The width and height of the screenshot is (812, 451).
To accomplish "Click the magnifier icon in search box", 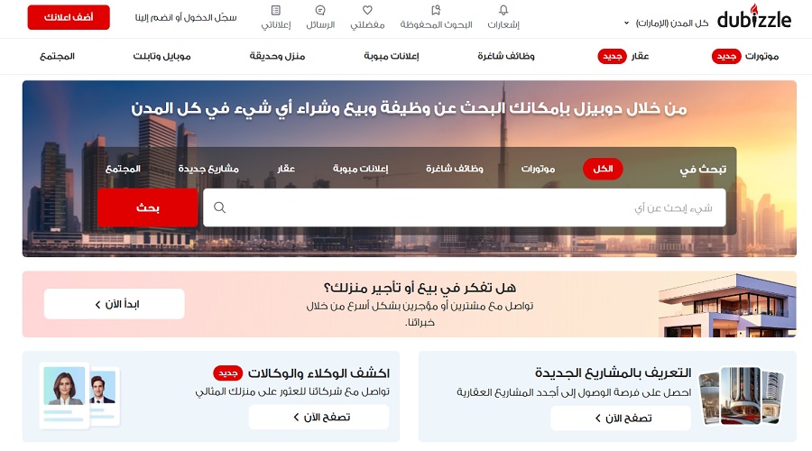I will [x=219, y=207].
